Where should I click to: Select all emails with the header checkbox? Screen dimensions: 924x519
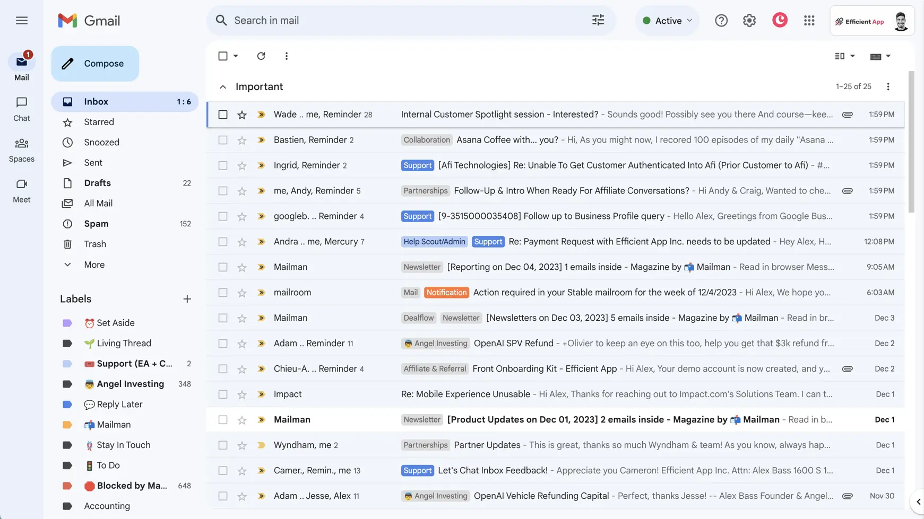pyautogui.click(x=222, y=56)
